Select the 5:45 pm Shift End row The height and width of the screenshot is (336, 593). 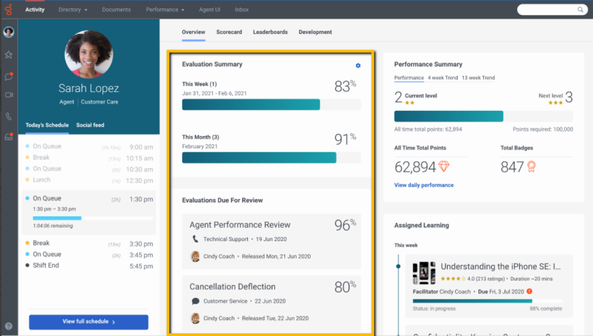point(89,265)
